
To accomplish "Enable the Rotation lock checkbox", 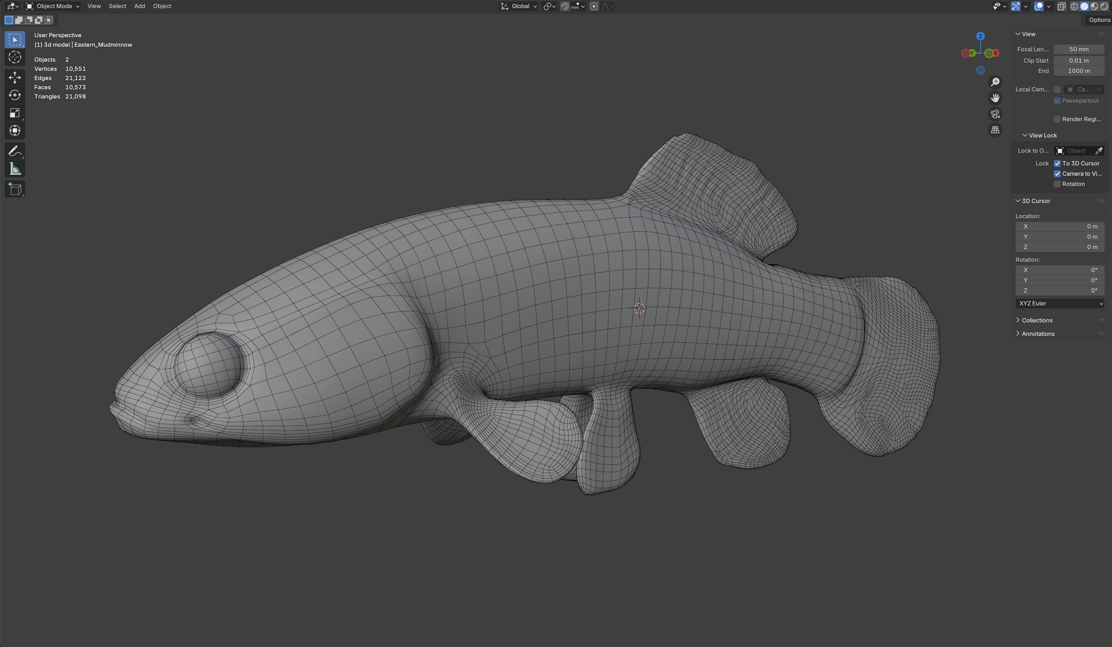I will [1057, 184].
